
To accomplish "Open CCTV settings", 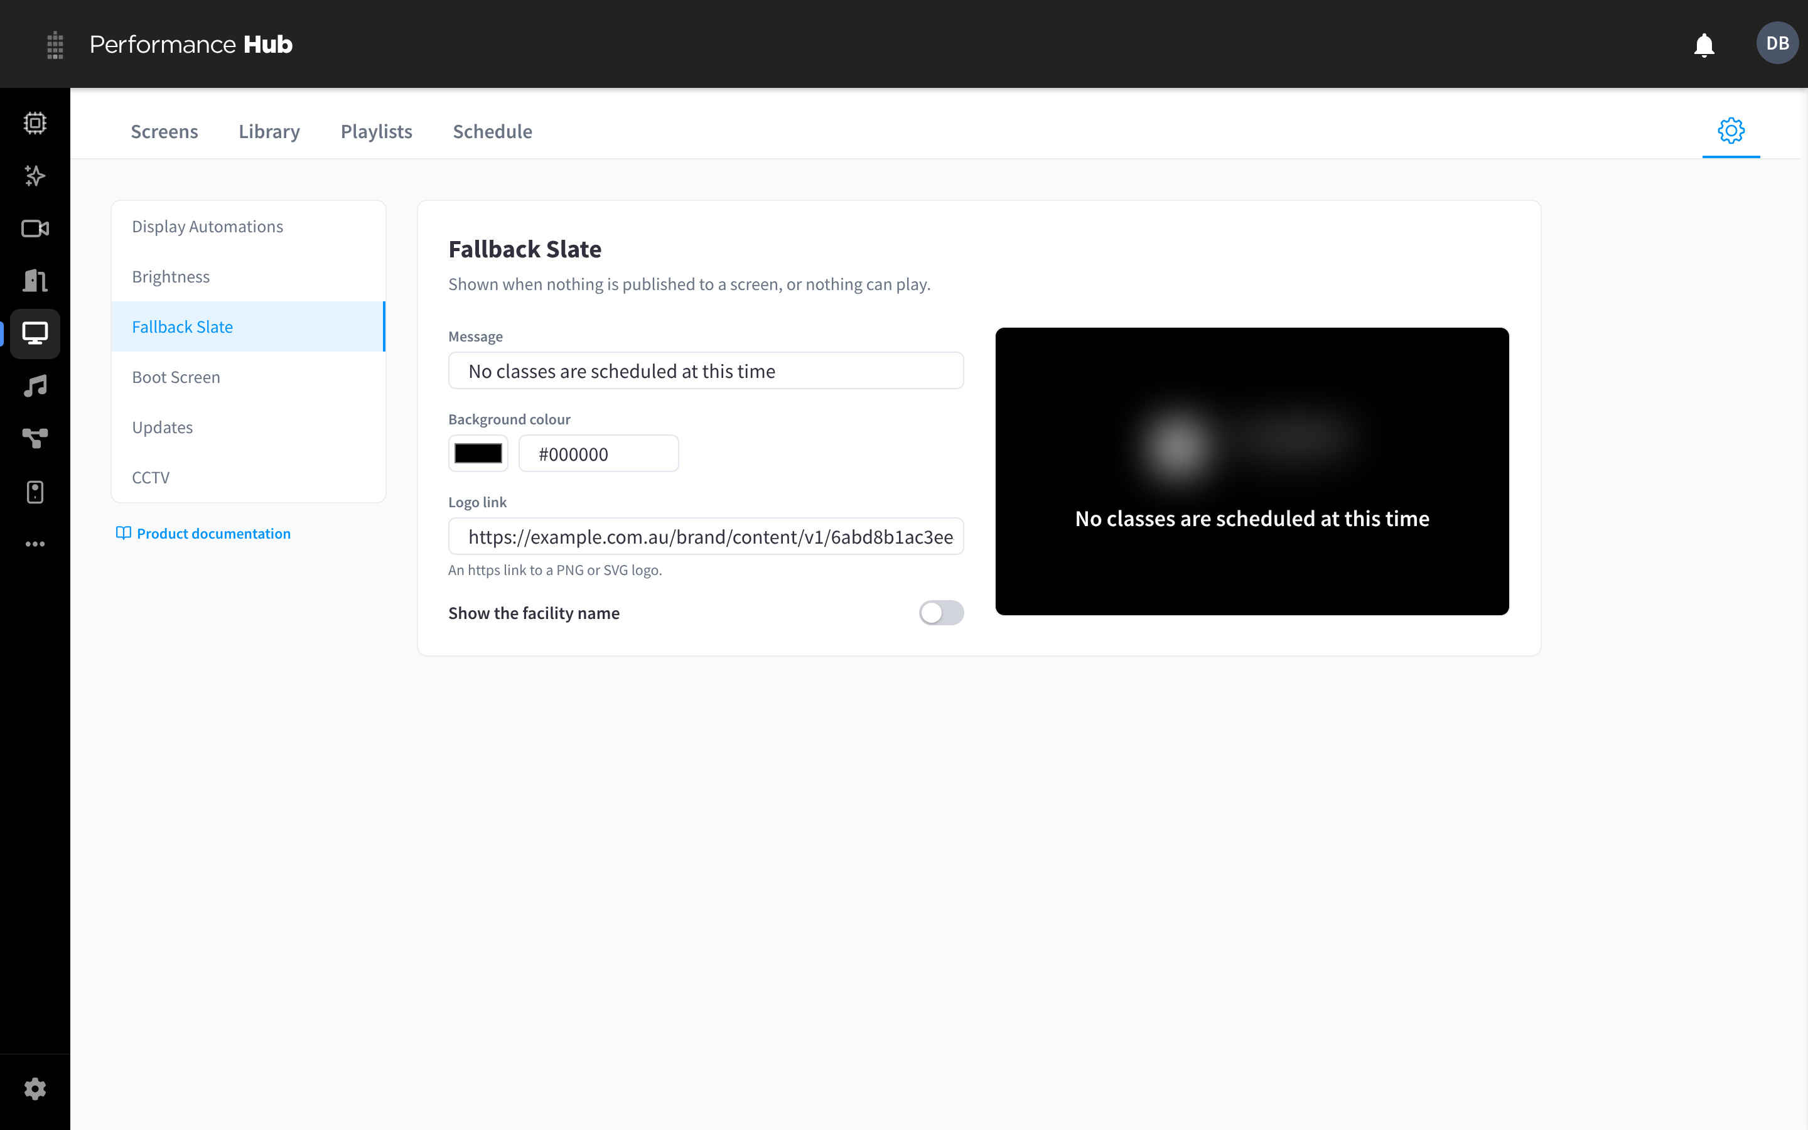I will [248, 477].
